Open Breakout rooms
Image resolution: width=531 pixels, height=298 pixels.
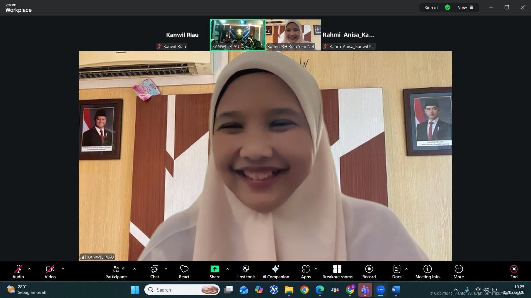[337, 272]
